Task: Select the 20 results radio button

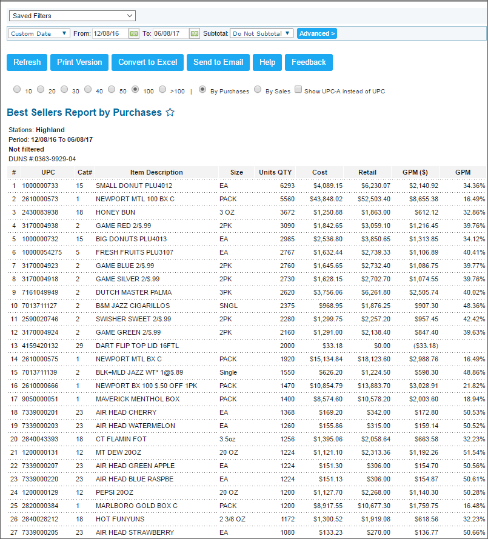Action: [41, 89]
